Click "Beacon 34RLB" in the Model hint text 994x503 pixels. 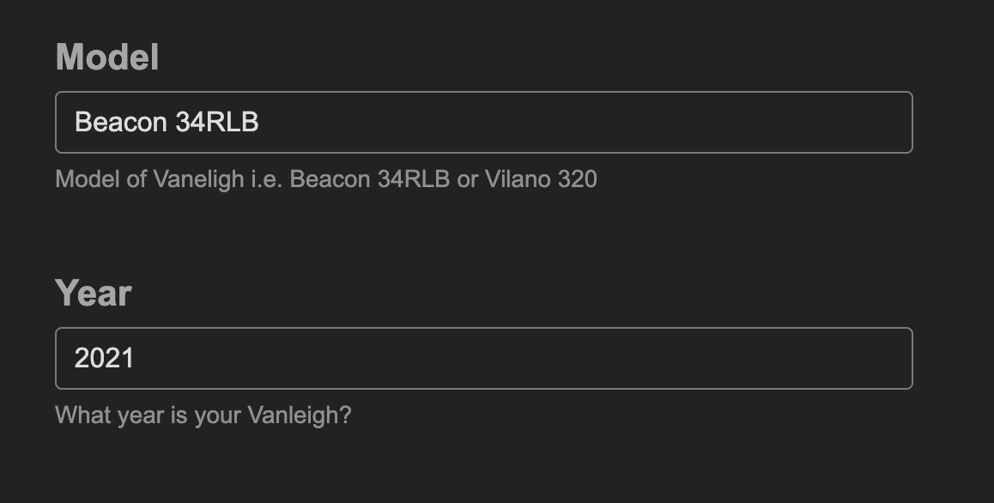point(369,179)
